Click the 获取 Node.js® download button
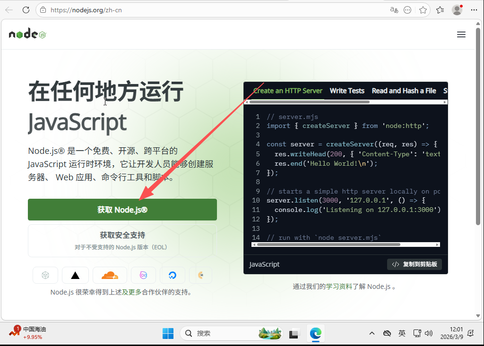 pos(122,209)
